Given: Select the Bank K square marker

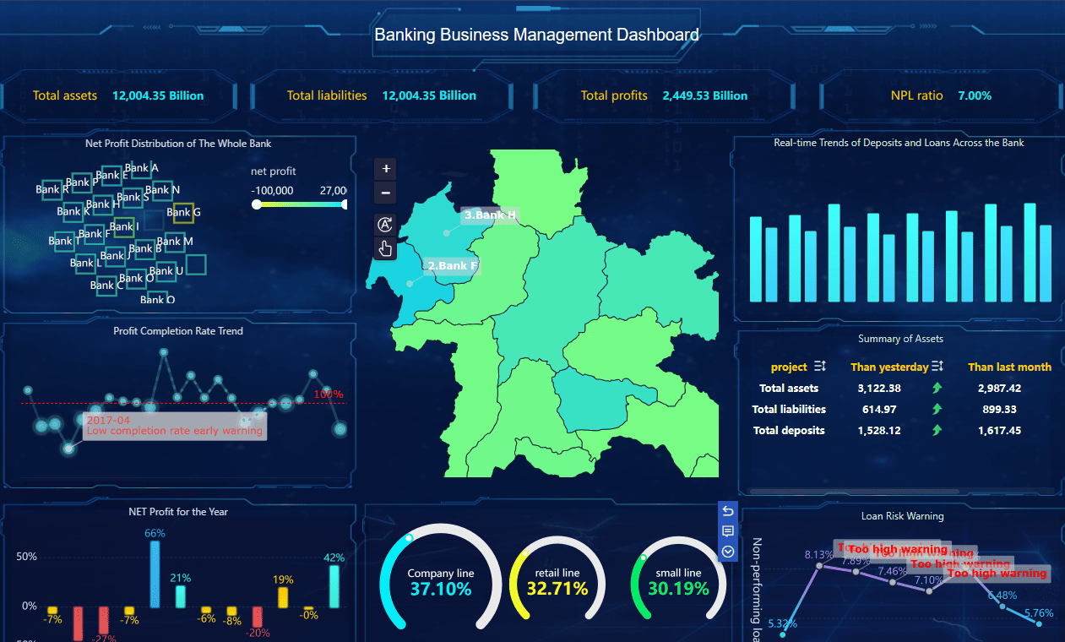Looking at the screenshot, I should point(73,212).
